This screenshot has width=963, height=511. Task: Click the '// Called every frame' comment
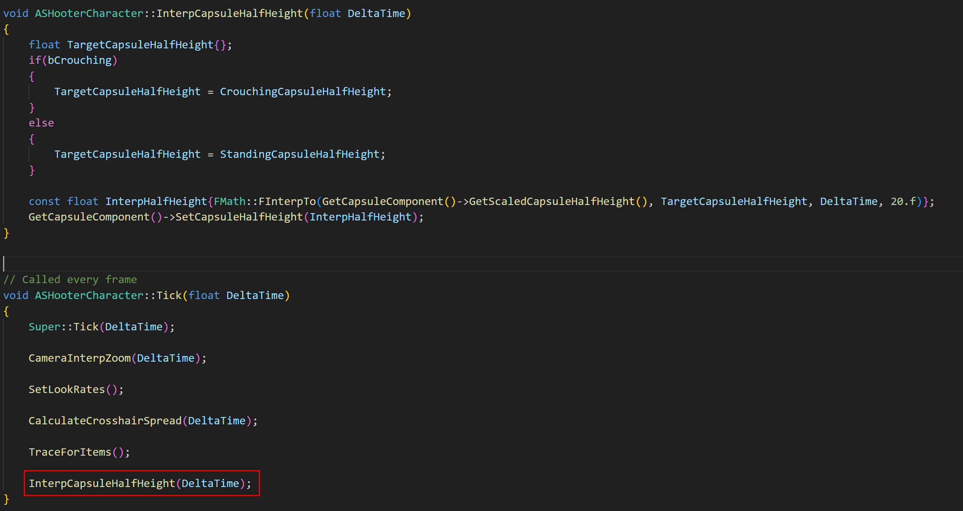pyautogui.click(x=70, y=280)
